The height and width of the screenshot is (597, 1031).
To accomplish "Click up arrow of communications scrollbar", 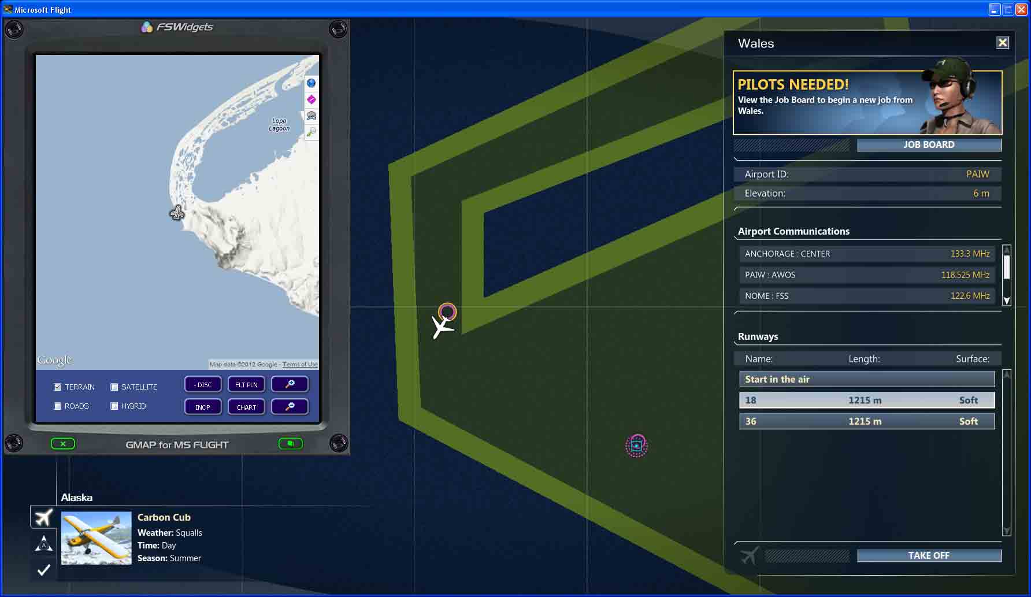I will [1007, 250].
